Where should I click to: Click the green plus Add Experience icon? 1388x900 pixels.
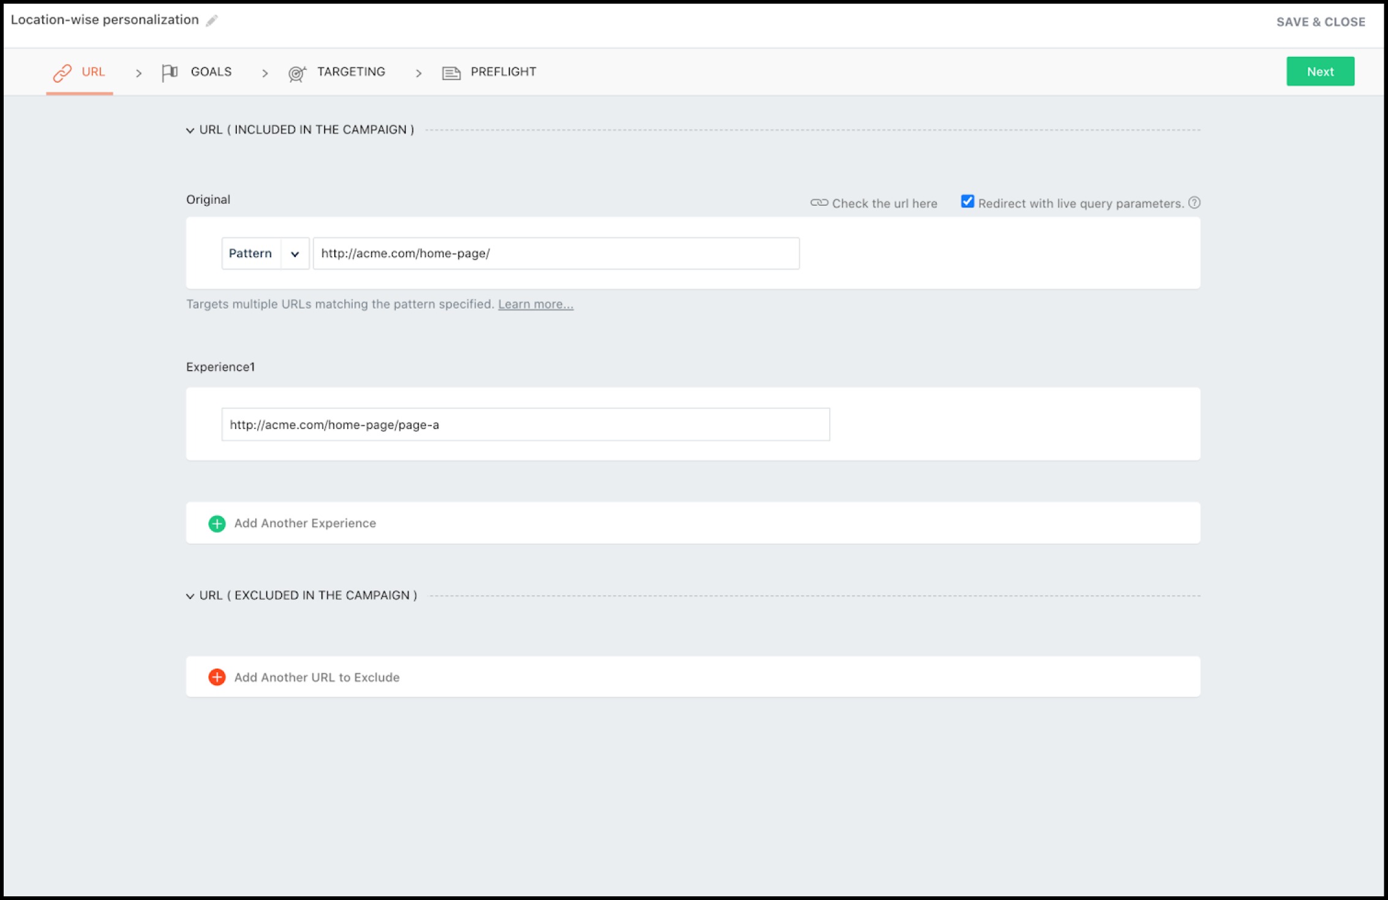pyautogui.click(x=217, y=523)
